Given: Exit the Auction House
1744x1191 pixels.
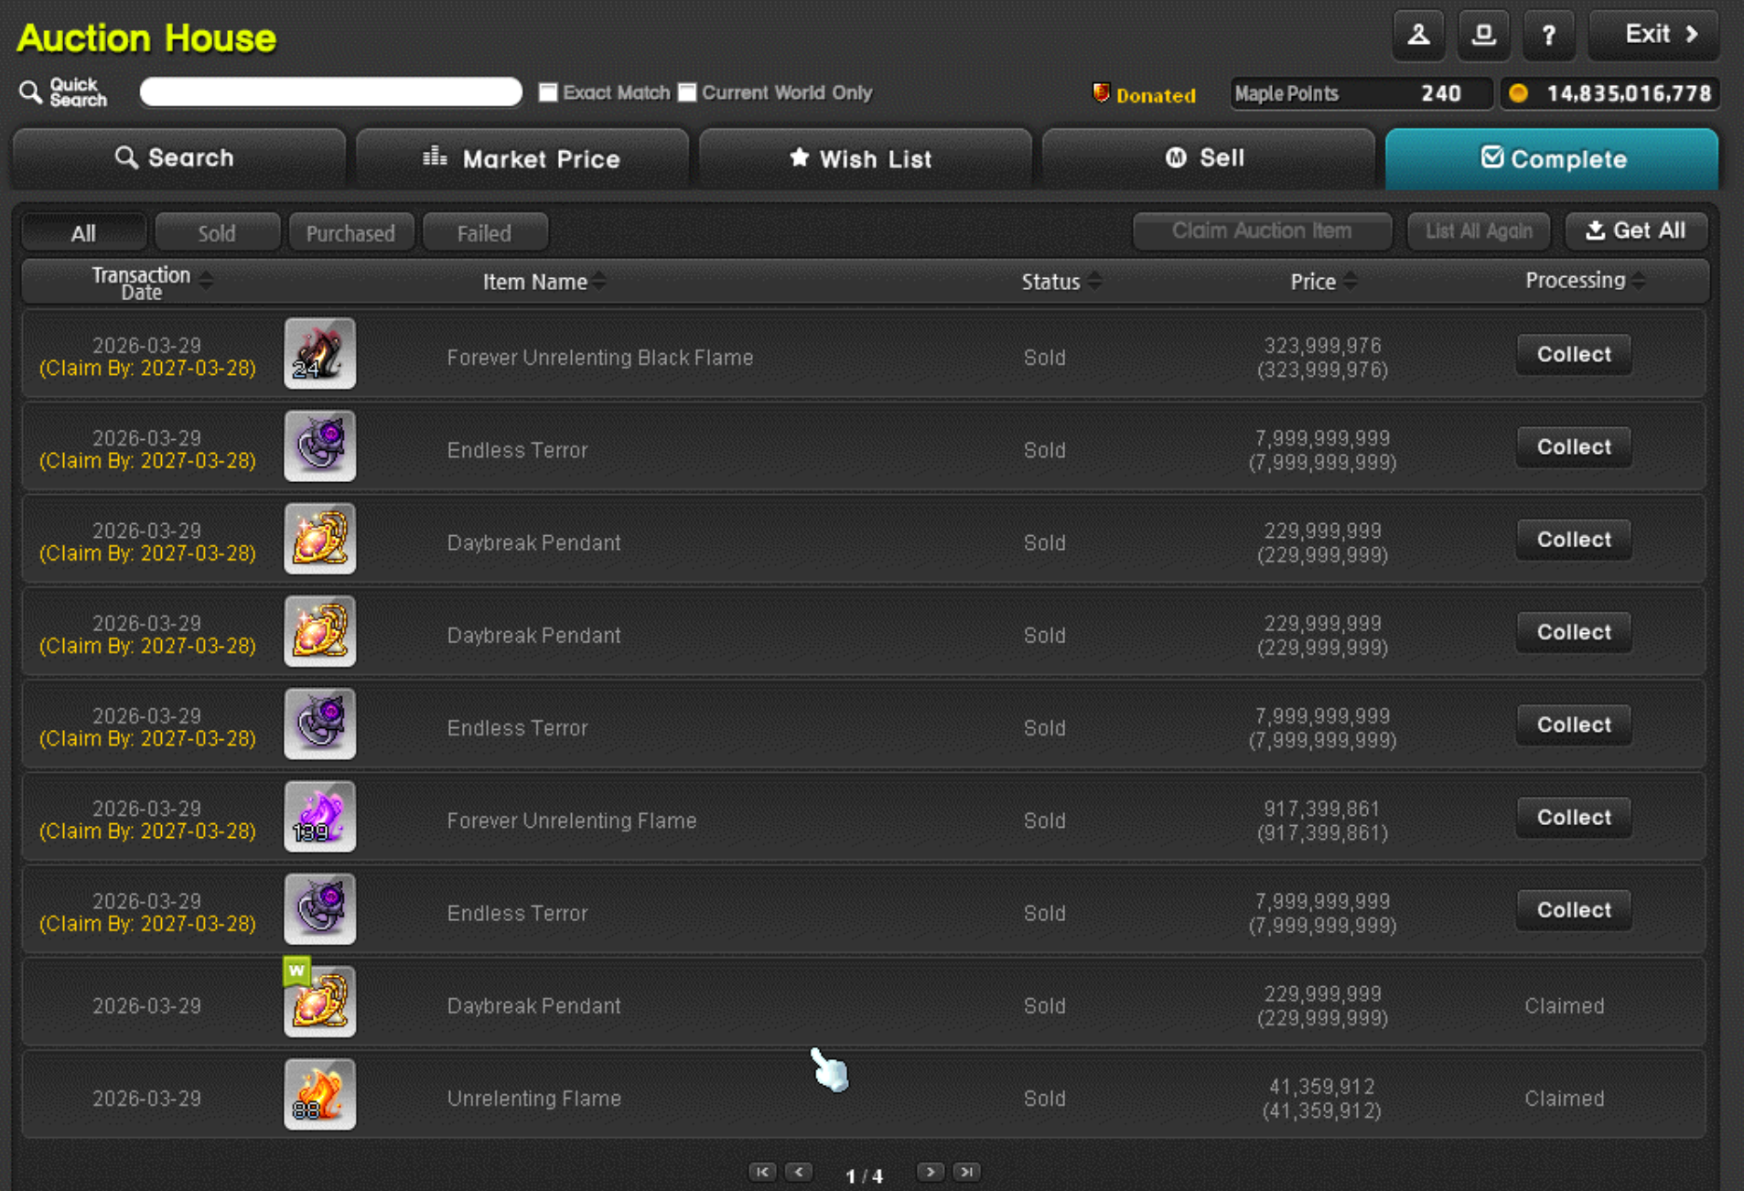Looking at the screenshot, I should click(1653, 35).
